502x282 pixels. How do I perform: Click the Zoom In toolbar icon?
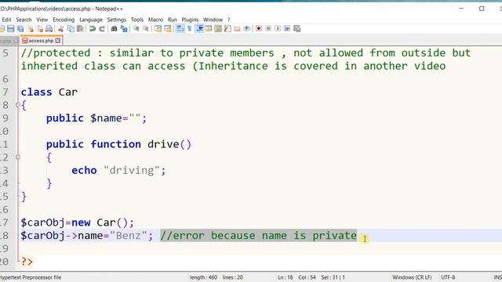tap(136, 29)
